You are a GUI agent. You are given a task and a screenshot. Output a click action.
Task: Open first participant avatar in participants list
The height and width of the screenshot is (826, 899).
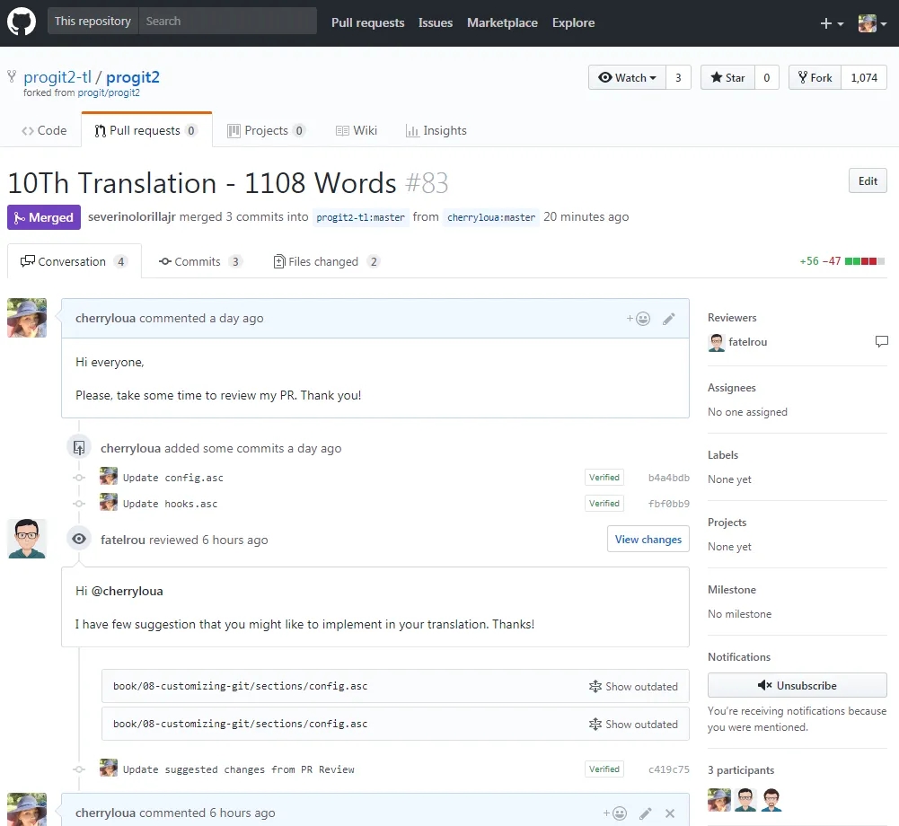719,800
